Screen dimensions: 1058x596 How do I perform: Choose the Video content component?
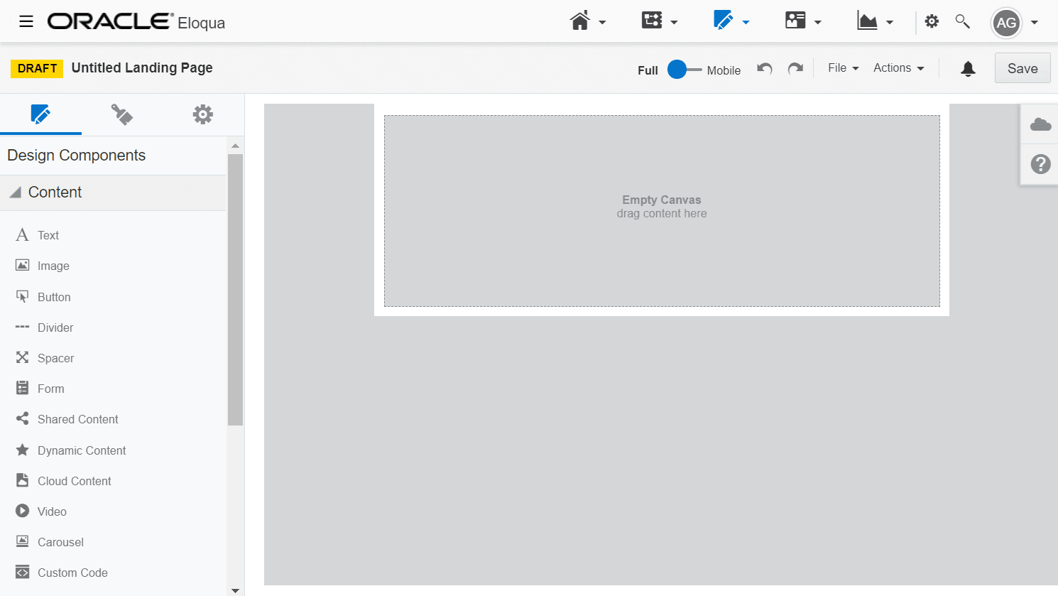point(51,511)
